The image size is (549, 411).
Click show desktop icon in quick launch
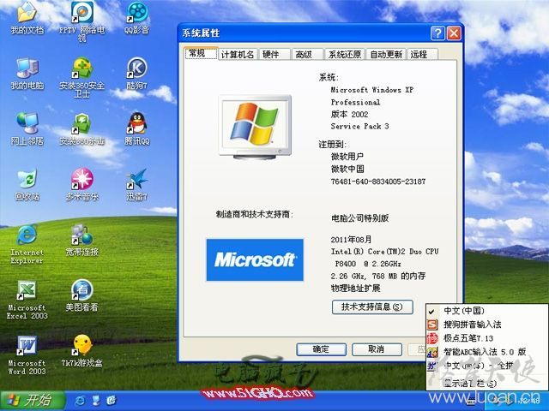click(95, 401)
